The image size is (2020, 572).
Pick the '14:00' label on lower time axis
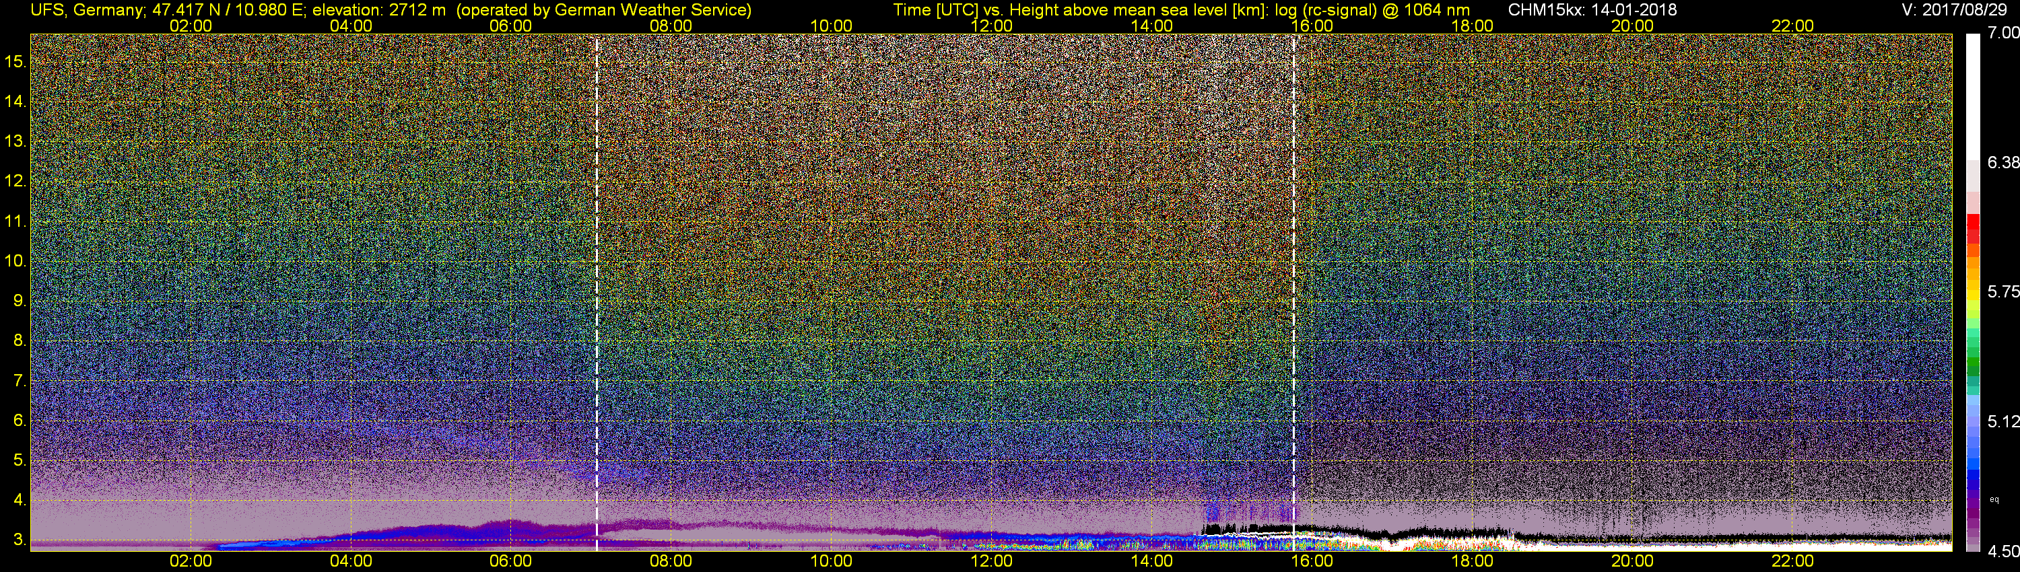[1152, 561]
